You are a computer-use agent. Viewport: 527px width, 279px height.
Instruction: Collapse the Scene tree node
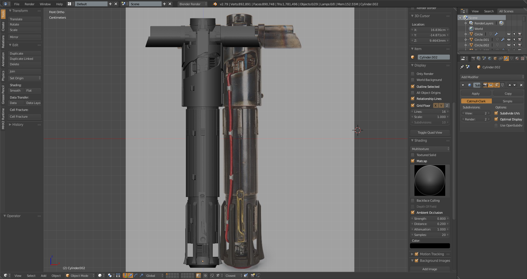[460, 18]
